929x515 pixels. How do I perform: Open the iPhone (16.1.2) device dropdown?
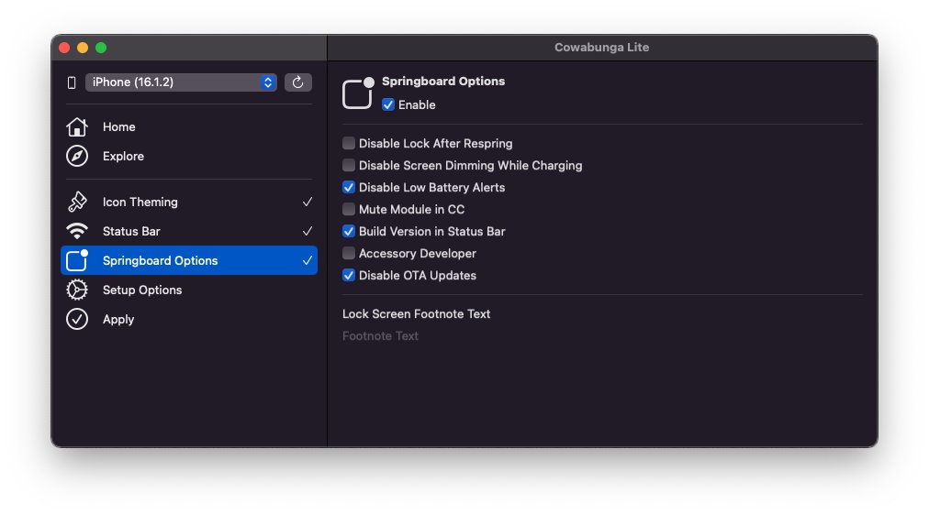pyautogui.click(x=181, y=82)
